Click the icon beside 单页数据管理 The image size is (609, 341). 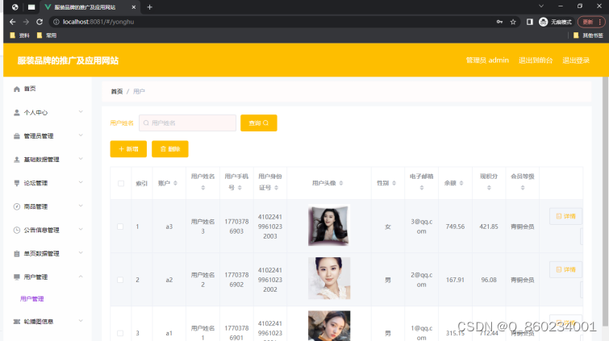click(x=17, y=254)
